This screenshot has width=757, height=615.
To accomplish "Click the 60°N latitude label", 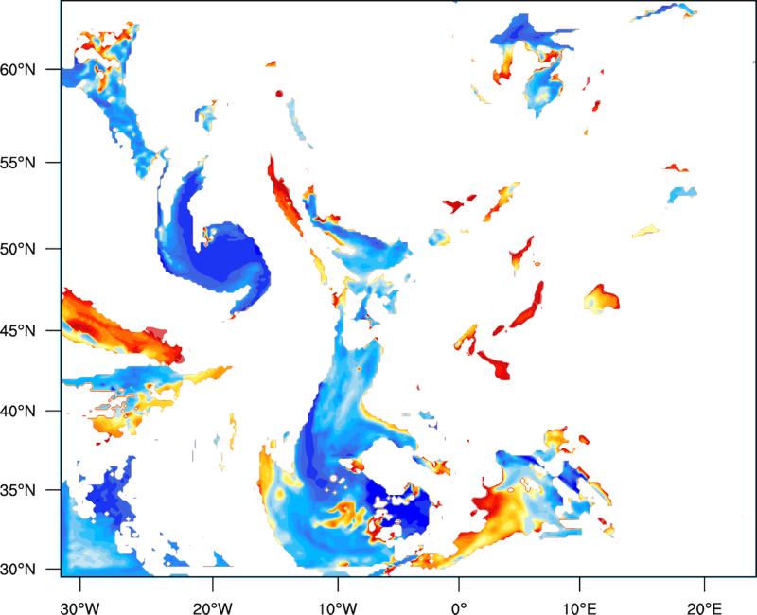I will [18, 70].
